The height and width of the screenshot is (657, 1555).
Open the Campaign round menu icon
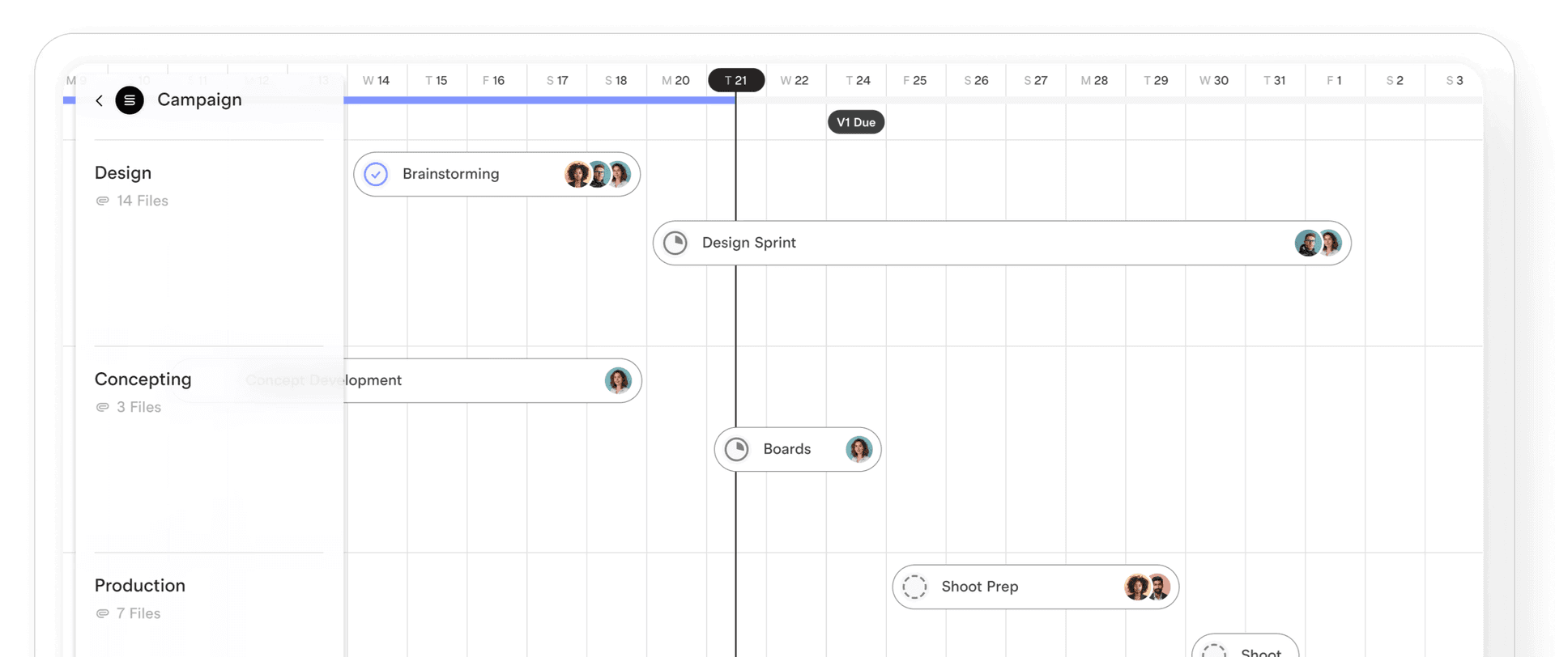130,100
